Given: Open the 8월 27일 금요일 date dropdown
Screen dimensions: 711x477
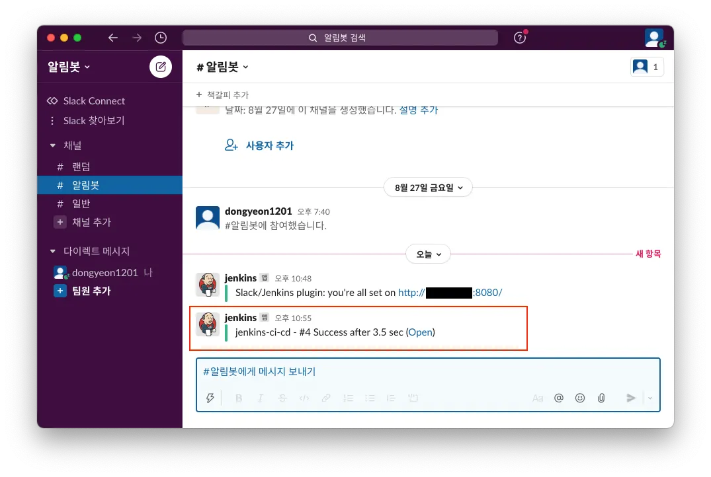Looking at the screenshot, I should pyautogui.click(x=428, y=188).
